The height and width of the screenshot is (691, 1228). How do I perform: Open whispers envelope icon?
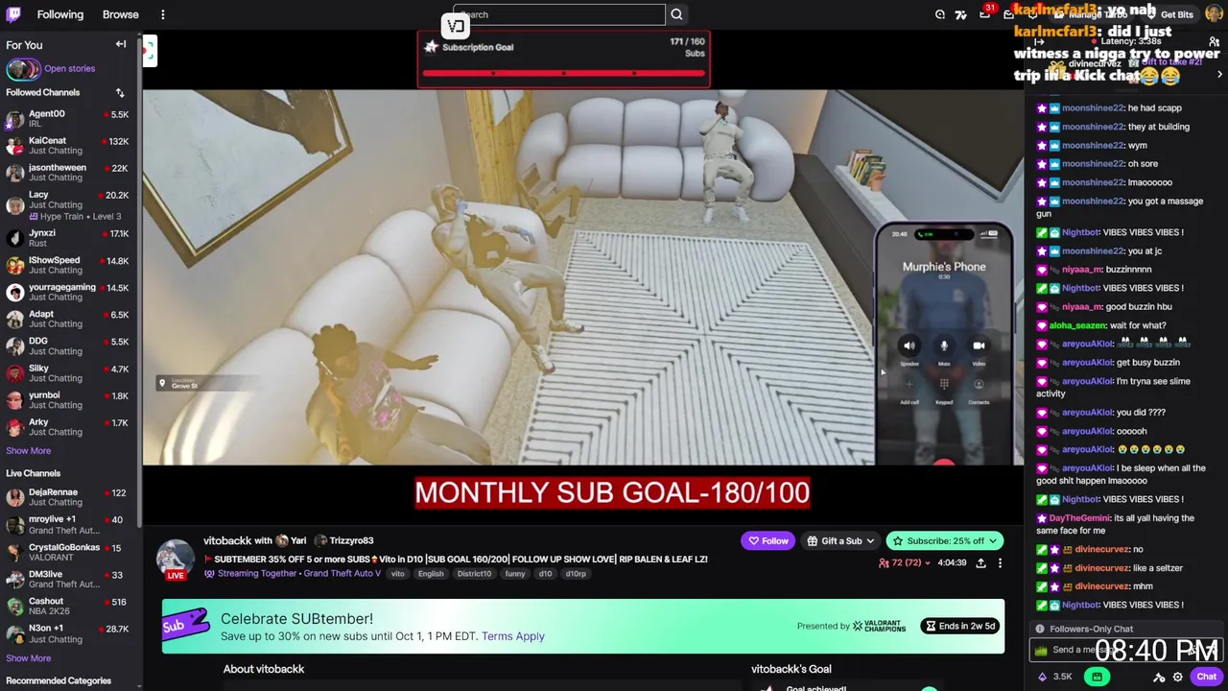tap(1009, 14)
